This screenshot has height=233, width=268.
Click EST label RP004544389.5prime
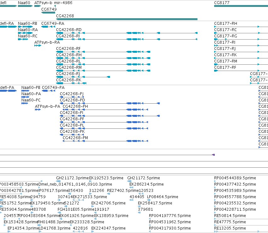tap(235, 178)
